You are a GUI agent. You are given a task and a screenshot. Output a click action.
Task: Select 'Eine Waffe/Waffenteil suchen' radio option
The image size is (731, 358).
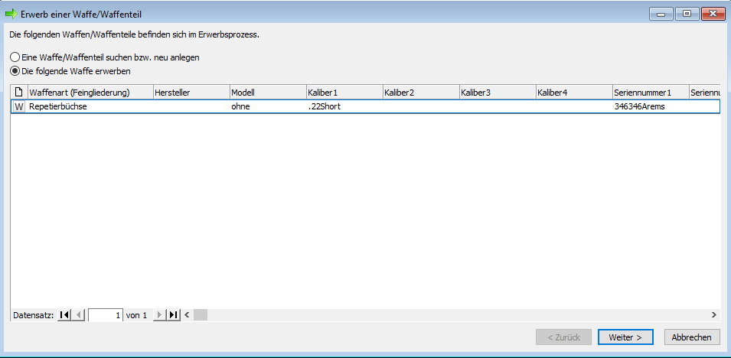(15, 57)
